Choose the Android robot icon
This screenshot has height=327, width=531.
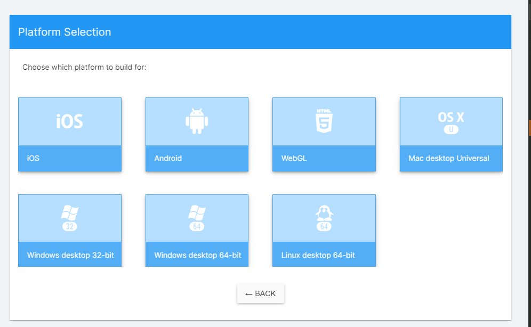point(197,121)
